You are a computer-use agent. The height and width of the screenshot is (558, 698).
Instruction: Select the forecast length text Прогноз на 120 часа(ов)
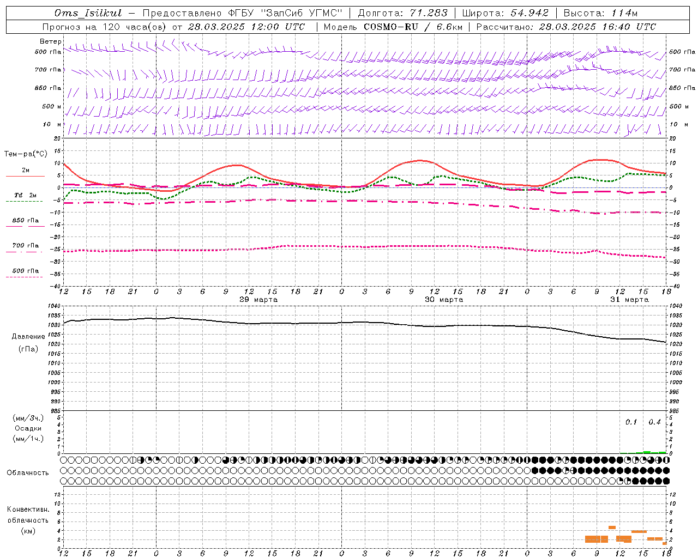coord(105,27)
